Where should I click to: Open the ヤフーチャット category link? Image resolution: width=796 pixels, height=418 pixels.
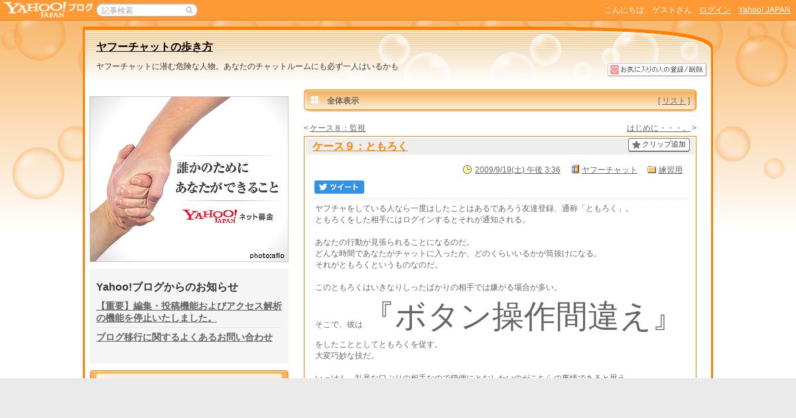pyautogui.click(x=609, y=170)
